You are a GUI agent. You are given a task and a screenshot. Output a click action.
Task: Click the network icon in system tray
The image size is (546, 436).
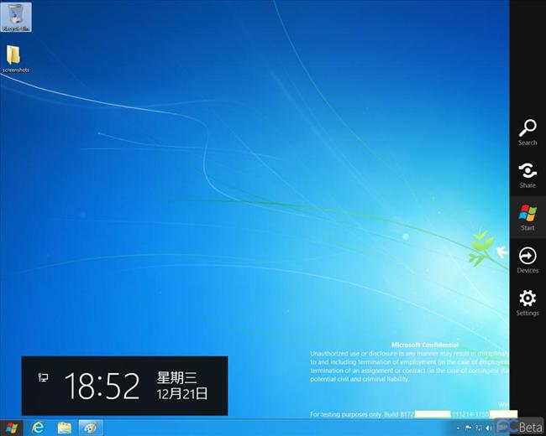point(479,428)
